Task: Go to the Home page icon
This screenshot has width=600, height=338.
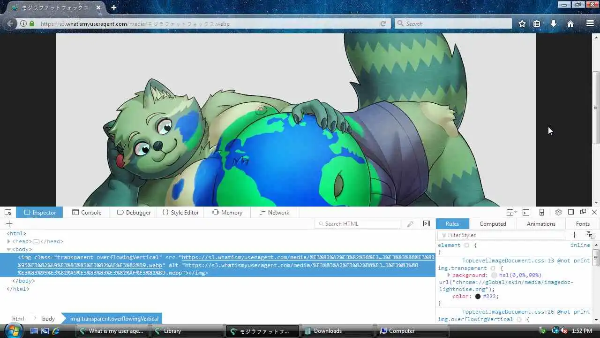Action: click(570, 23)
